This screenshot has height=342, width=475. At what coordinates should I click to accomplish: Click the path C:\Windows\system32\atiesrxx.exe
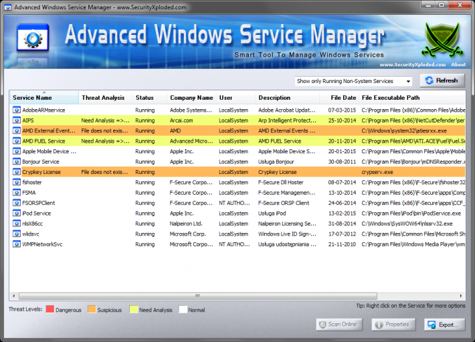pyautogui.click(x=404, y=131)
